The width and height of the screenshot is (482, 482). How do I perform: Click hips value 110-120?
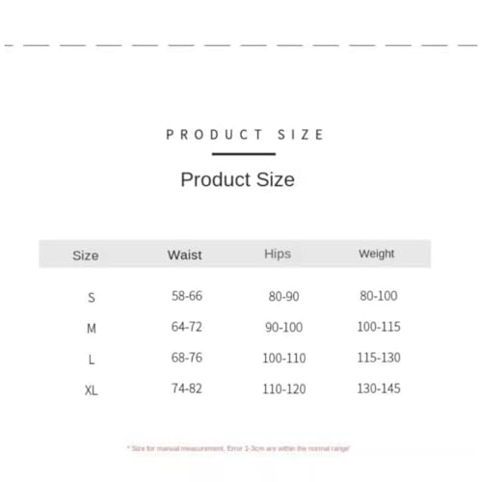coord(284,389)
